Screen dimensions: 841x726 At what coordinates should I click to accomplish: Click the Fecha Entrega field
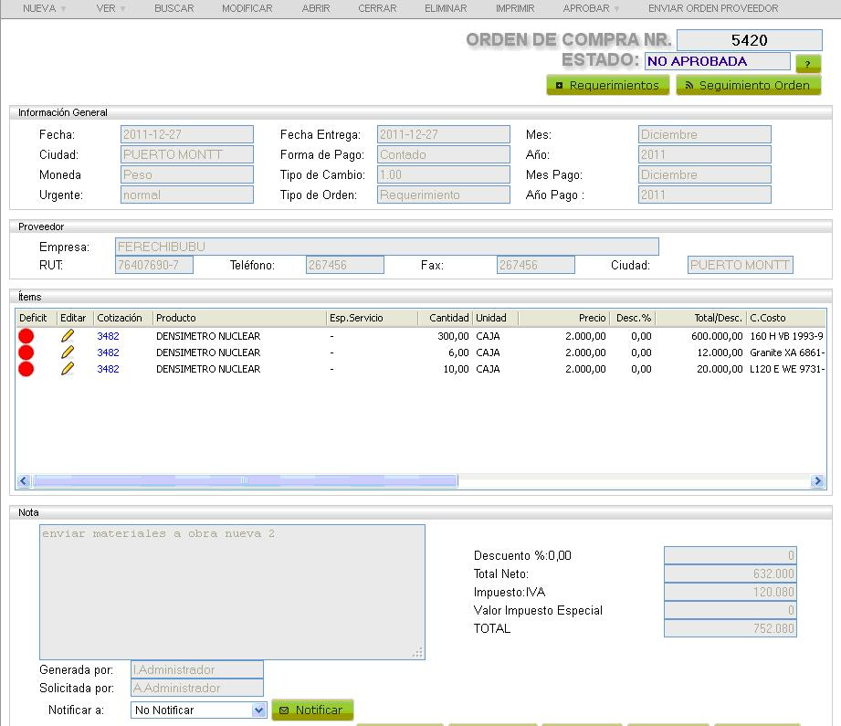[443, 134]
